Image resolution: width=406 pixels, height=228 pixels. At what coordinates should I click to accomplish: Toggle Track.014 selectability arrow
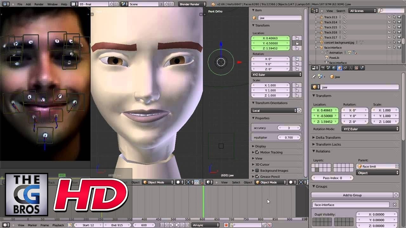click(394, 22)
